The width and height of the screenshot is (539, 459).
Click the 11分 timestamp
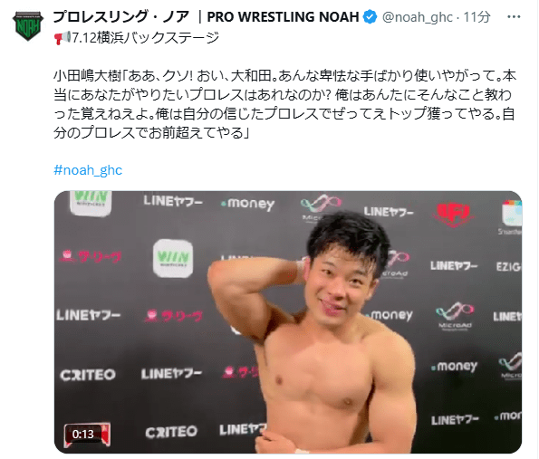tap(476, 17)
